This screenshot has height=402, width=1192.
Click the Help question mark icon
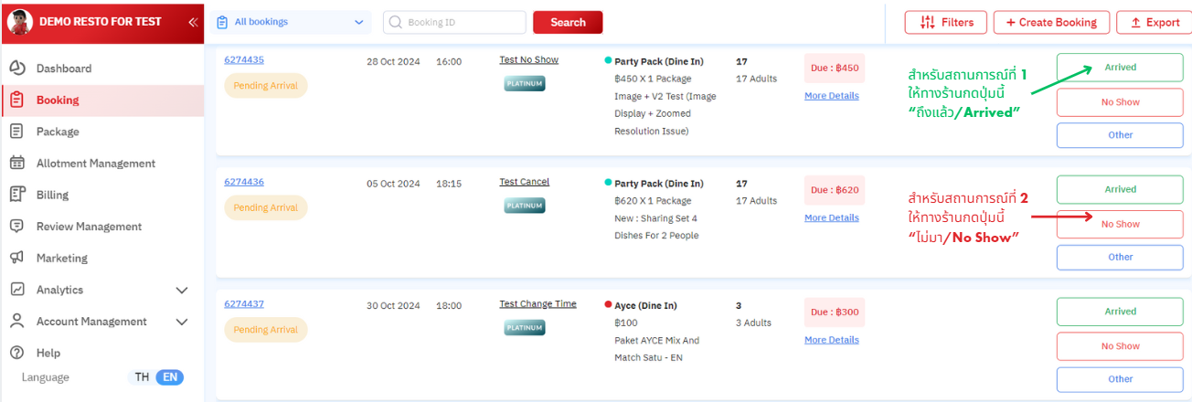(16, 353)
